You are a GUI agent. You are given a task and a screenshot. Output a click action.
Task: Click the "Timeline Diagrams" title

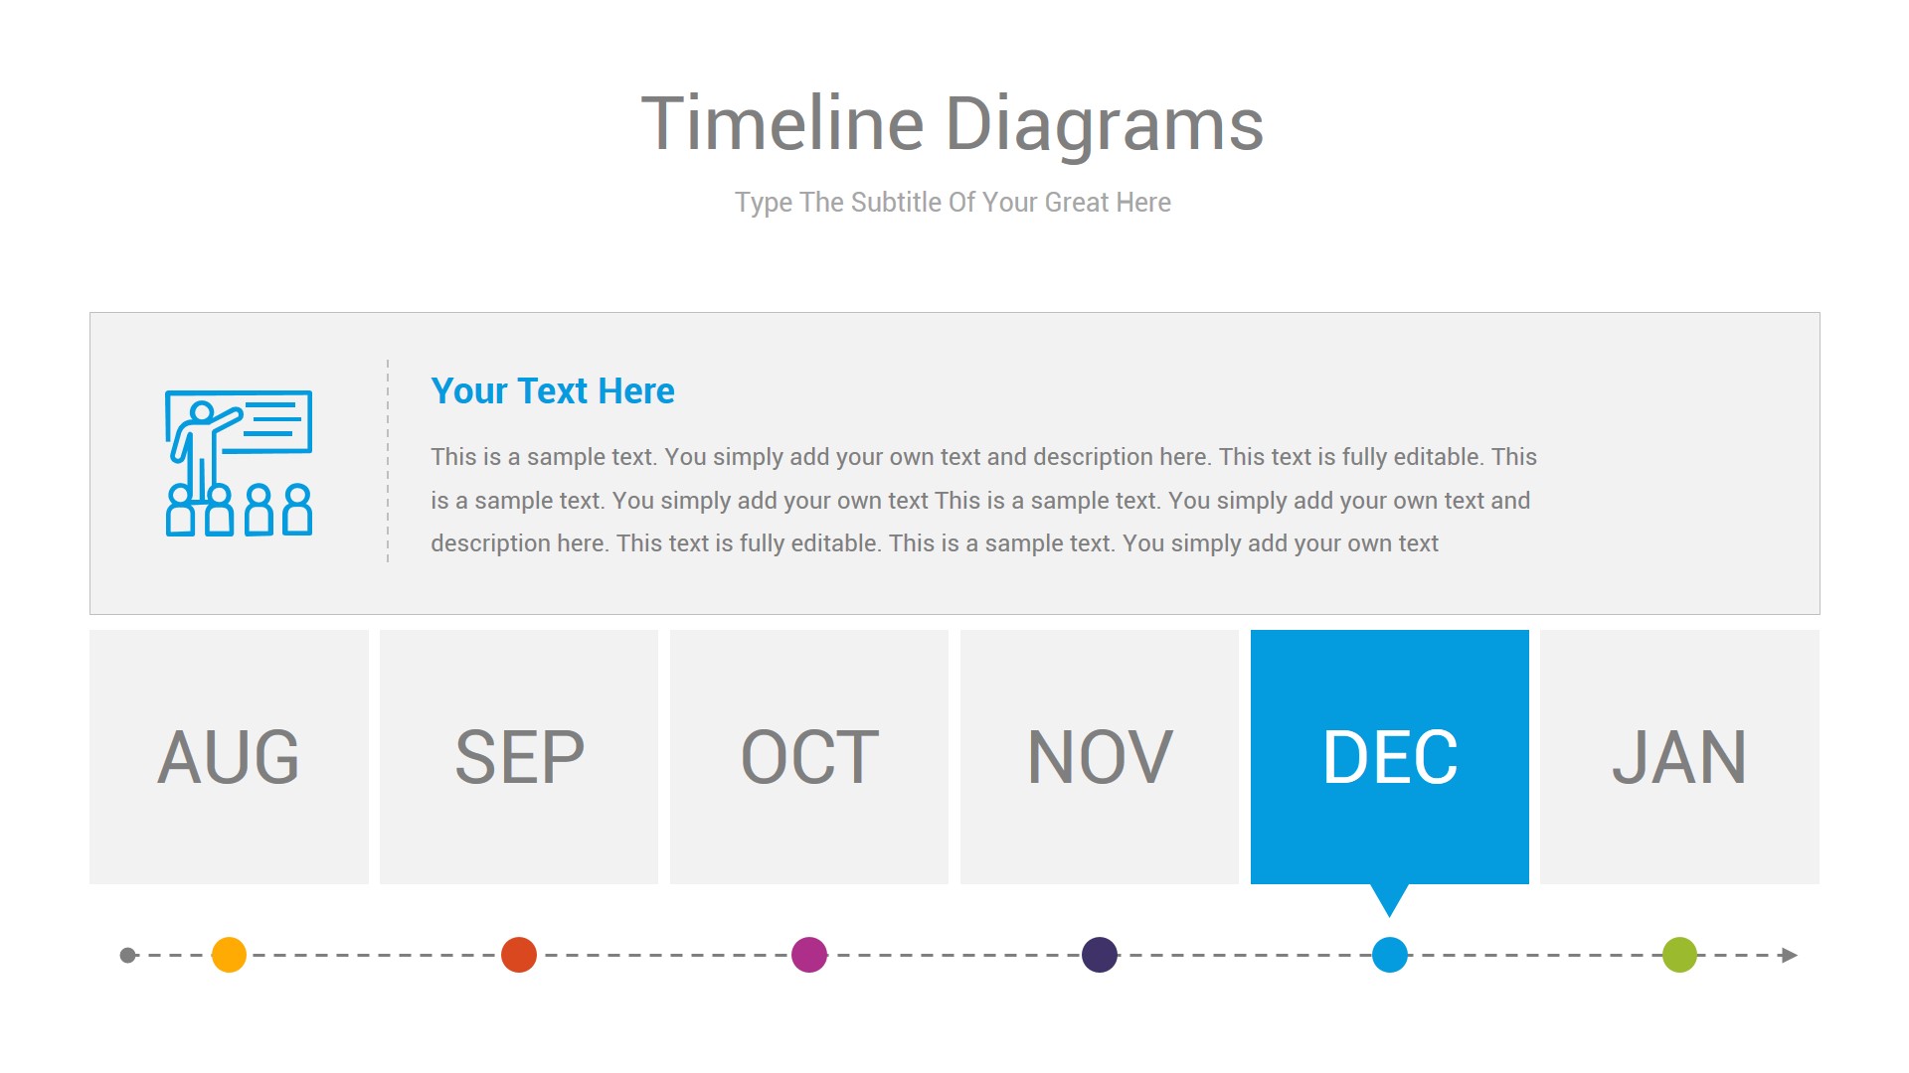coord(953,124)
